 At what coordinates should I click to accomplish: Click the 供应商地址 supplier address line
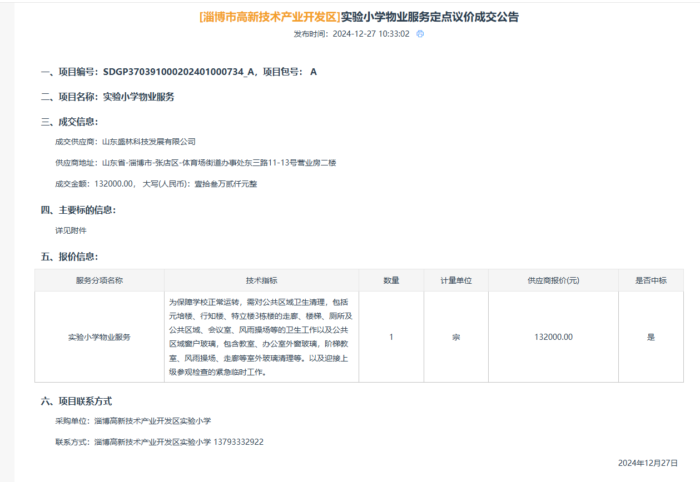click(x=196, y=163)
